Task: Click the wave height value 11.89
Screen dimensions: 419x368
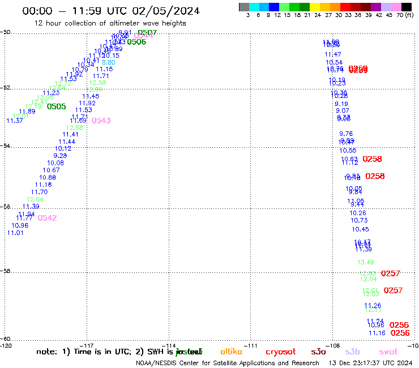Action: click(x=27, y=112)
